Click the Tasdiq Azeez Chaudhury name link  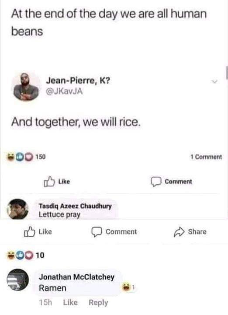[x=75, y=206]
